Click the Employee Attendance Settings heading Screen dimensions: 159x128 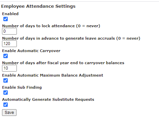coord(38,6)
